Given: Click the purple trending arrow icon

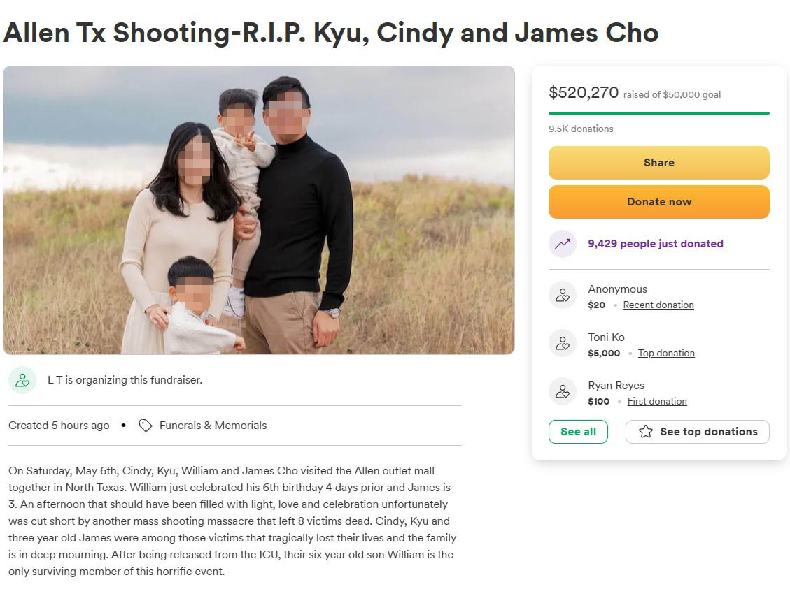Looking at the screenshot, I should (563, 244).
